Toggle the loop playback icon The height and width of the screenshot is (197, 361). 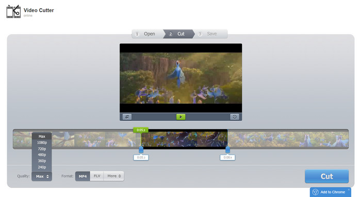[x=127, y=117]
